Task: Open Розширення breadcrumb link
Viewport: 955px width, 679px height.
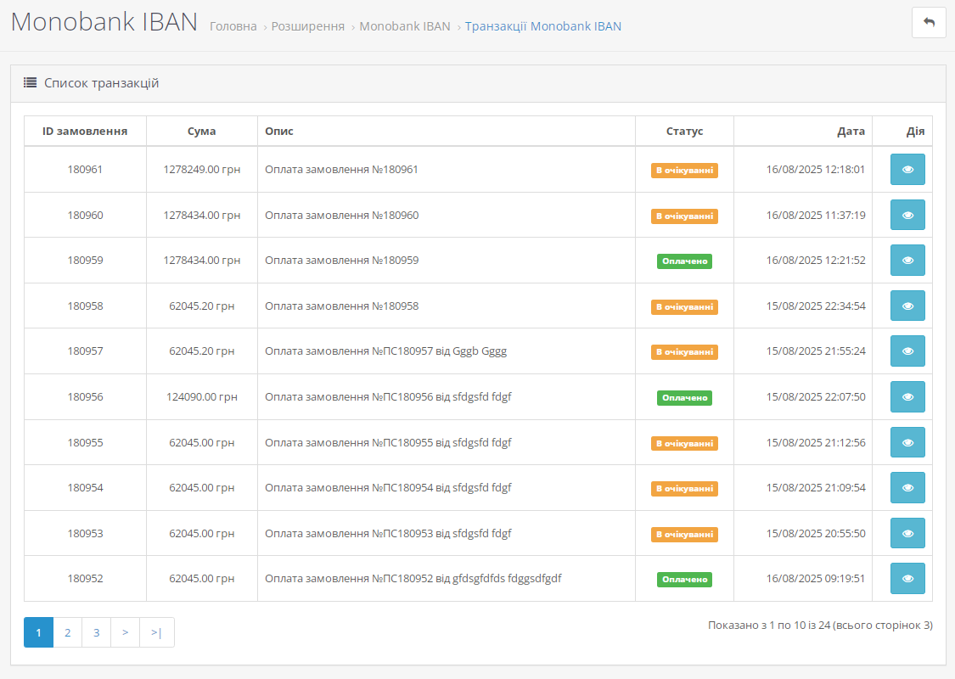Action: [307, 26]
